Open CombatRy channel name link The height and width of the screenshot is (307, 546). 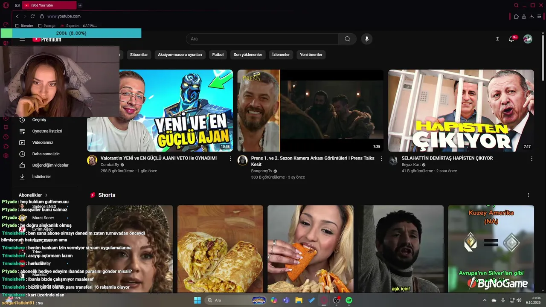(x=110, y=165)
